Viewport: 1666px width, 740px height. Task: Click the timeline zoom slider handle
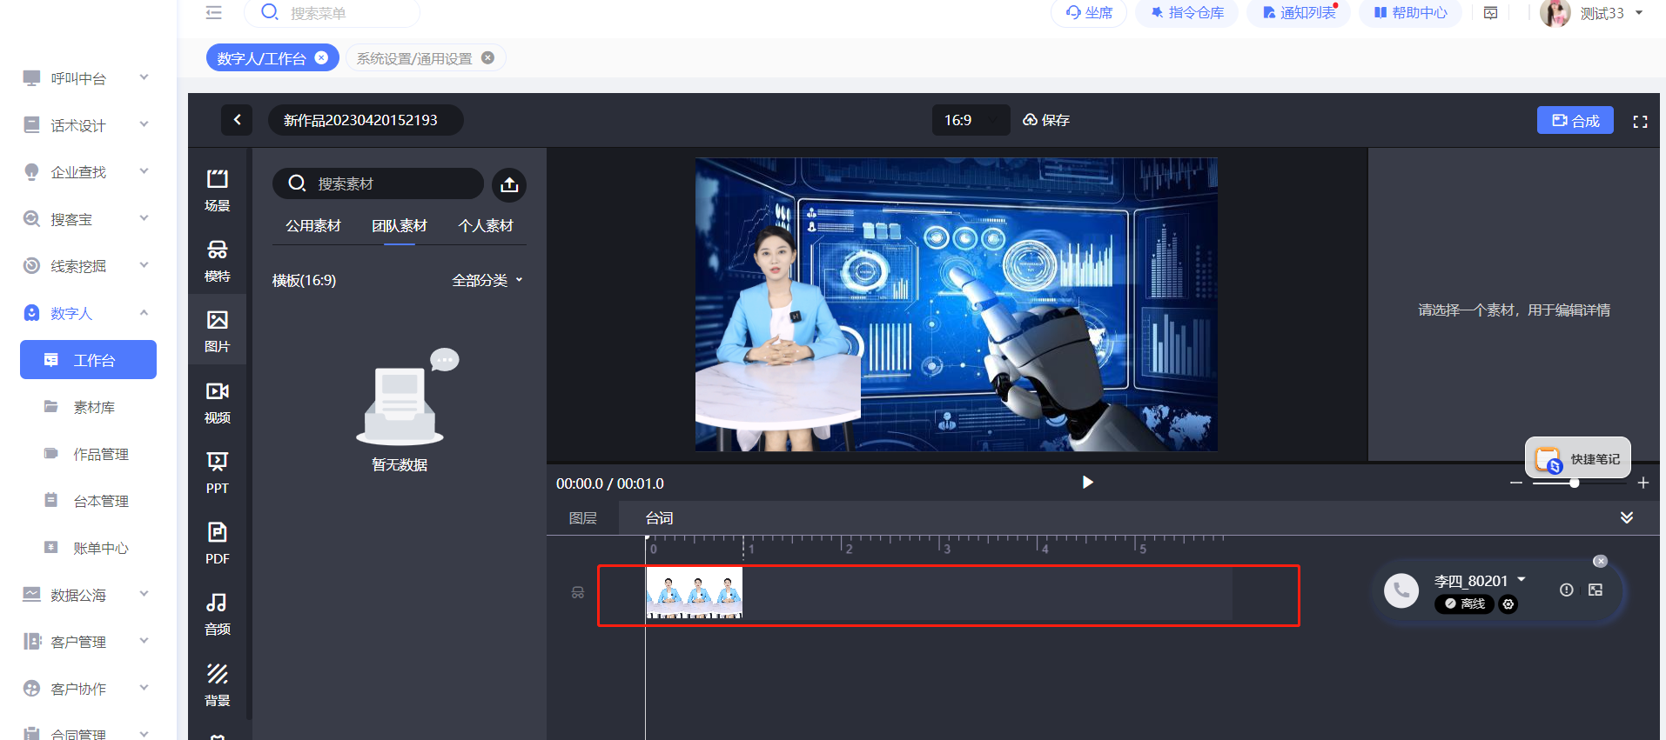coord(1575,483)
